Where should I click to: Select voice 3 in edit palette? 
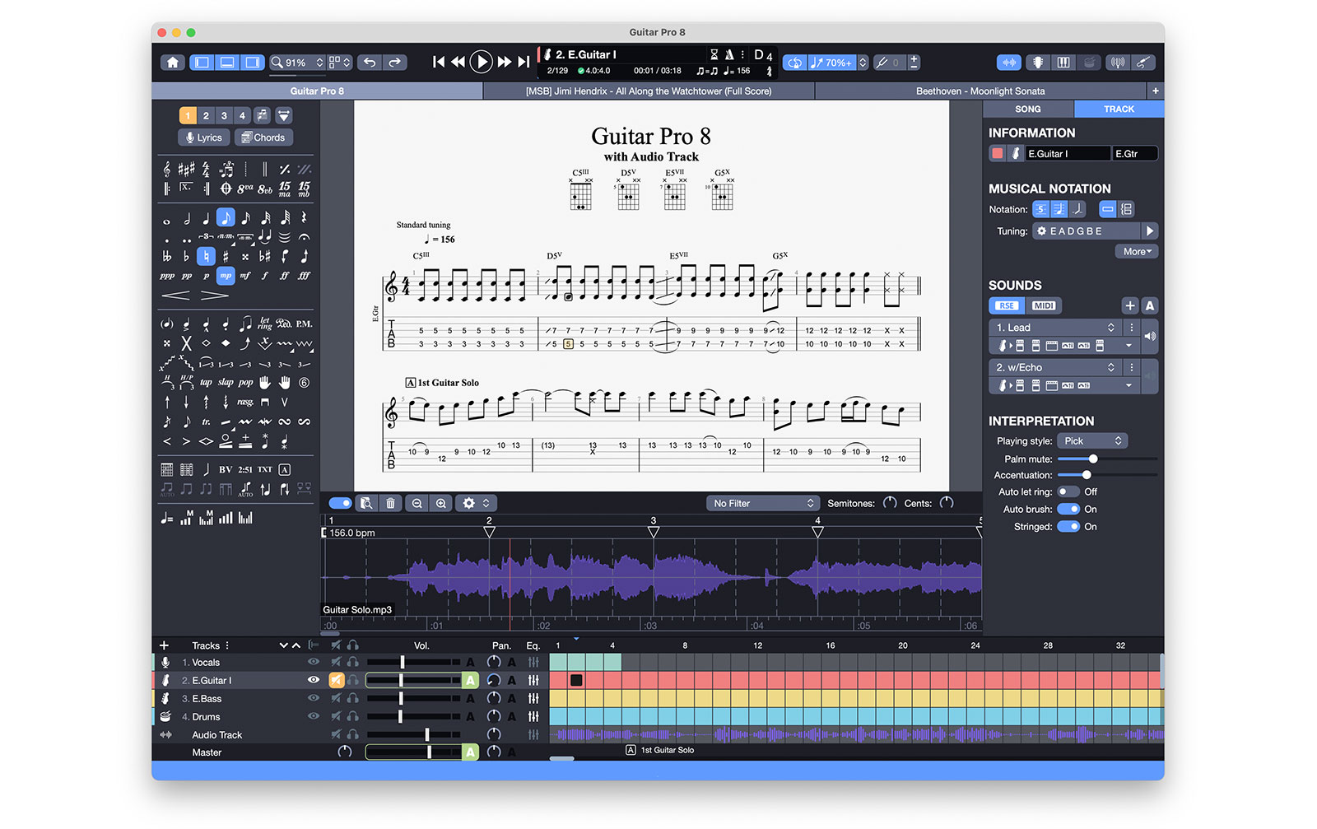point(224,115)
